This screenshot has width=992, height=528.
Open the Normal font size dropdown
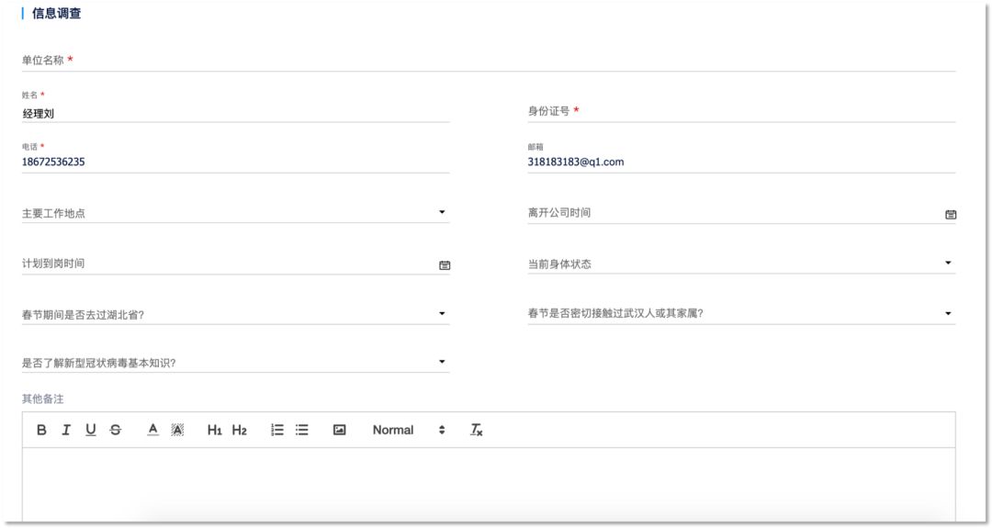coord(408,430)
